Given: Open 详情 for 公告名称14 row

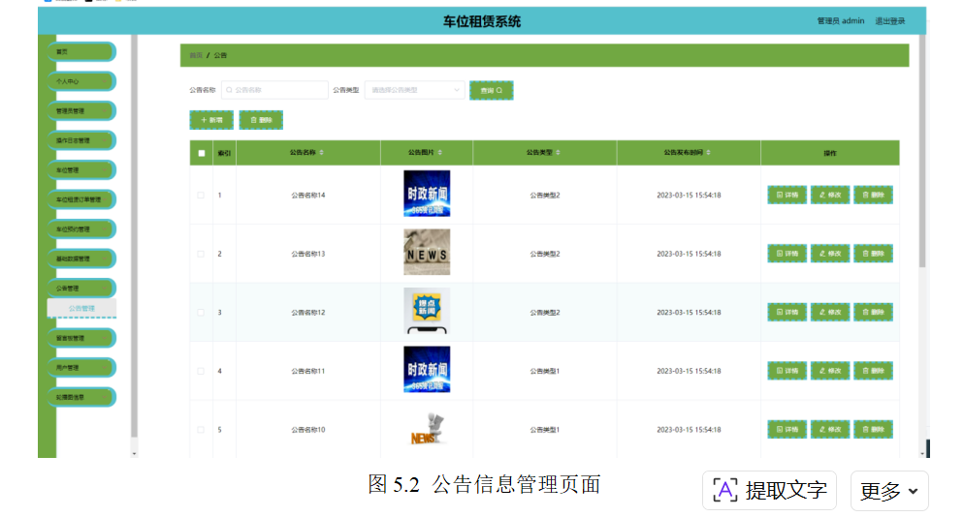Looking at the screenshot, I should pos(787,195).
